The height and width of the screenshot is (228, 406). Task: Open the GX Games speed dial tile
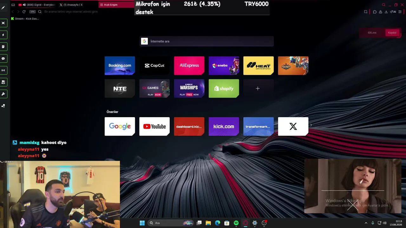pos(154,88)
